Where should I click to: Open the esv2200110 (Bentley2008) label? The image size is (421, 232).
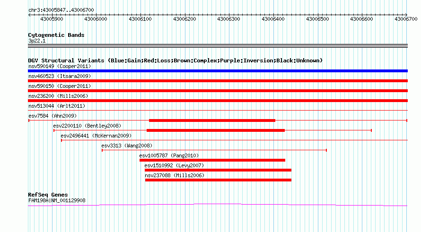point(87,126)
